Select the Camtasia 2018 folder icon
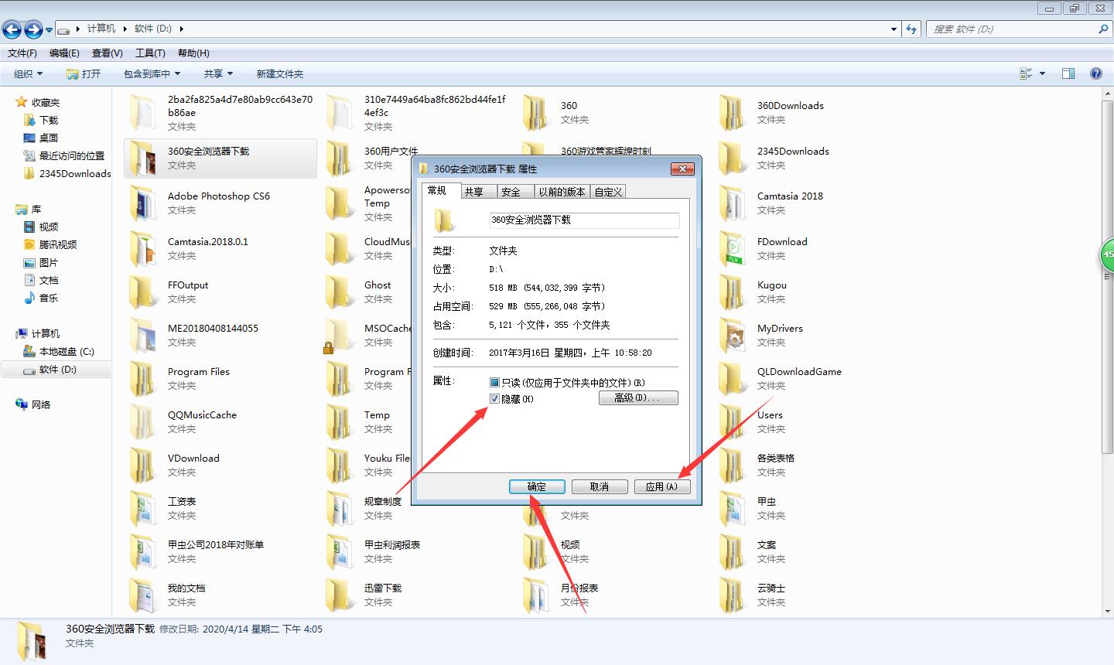The width and height of the screenshot is (1114, 665). 732,203
